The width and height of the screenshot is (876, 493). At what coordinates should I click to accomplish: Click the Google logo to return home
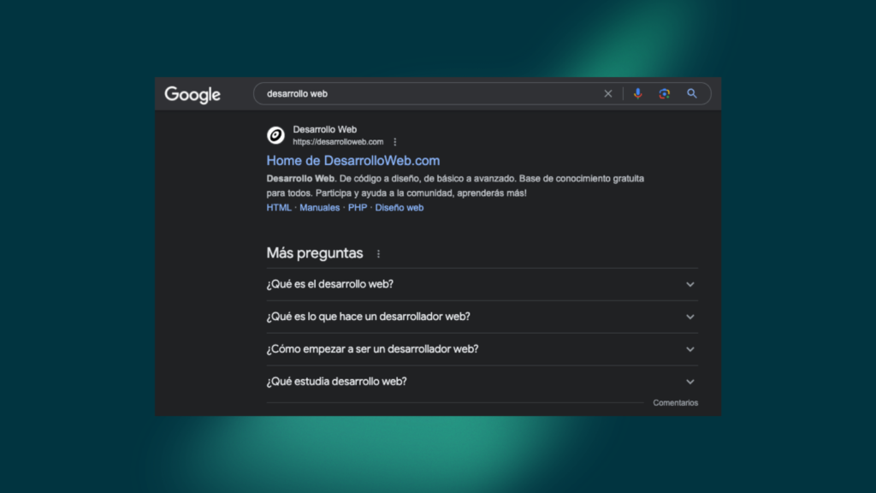(192, 95)
